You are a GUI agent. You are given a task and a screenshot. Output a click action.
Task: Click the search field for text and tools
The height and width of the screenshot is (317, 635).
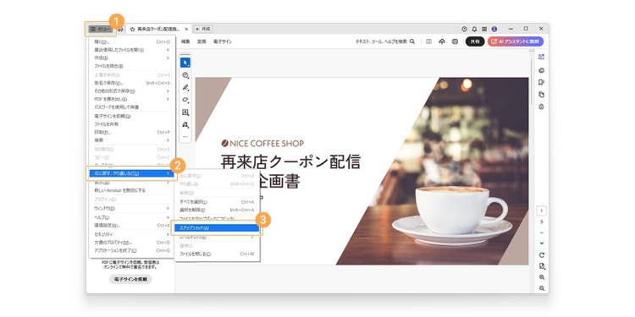[381, 41]
